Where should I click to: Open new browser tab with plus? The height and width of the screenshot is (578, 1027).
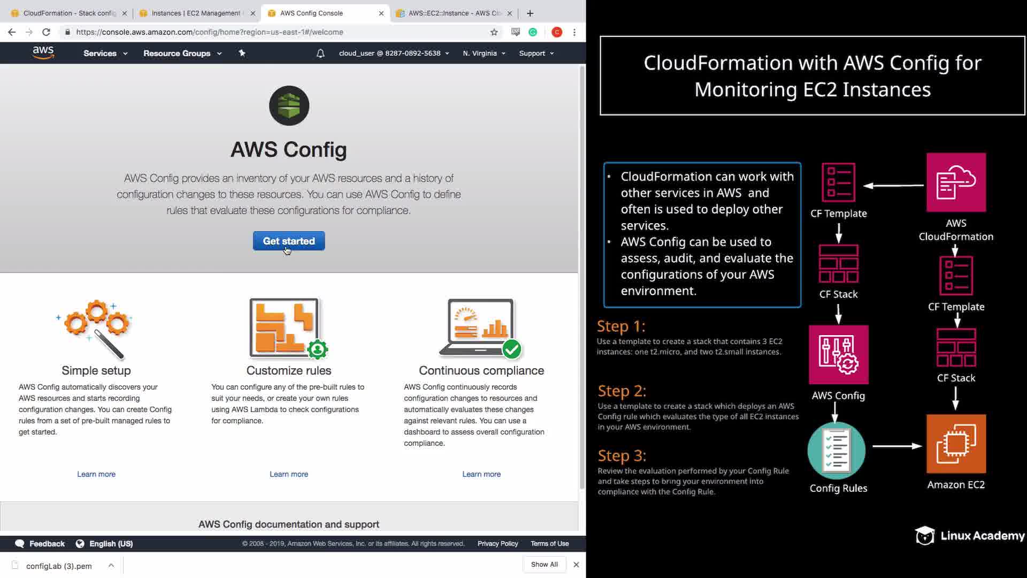tap(530, 13)
